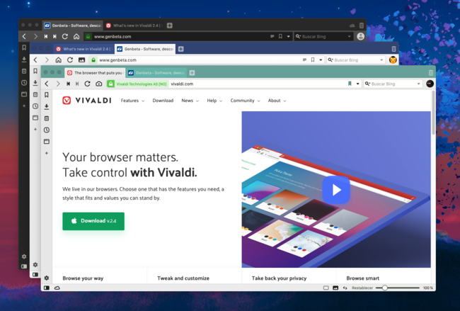Viewport: 460px width, 311px height.
Task: Open page actions icon in status bar
Action: [x=345, y=288]
